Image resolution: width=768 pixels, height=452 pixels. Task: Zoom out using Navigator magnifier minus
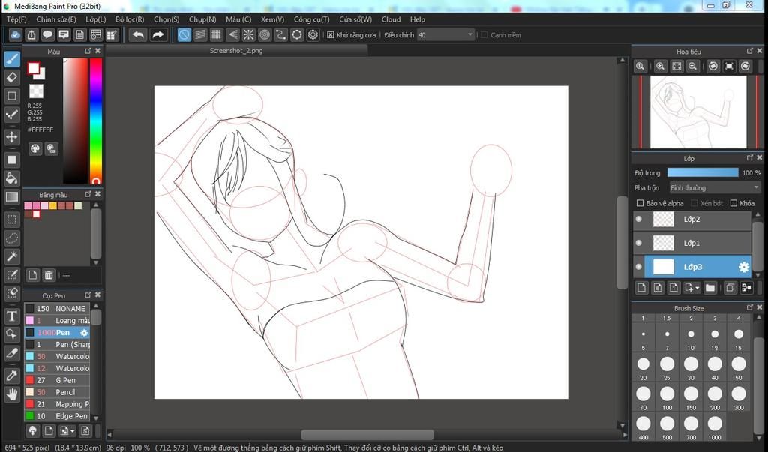pos(692,67)
